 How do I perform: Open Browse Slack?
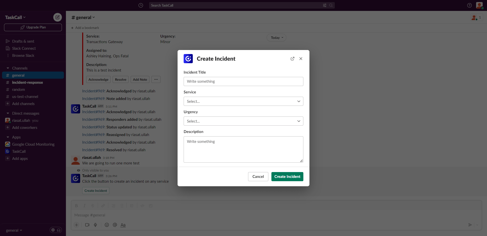click(x=33, y=55)
